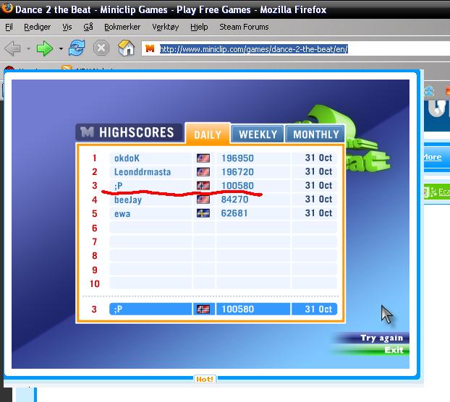Open the Bokmerker menu

click(122, 27)
